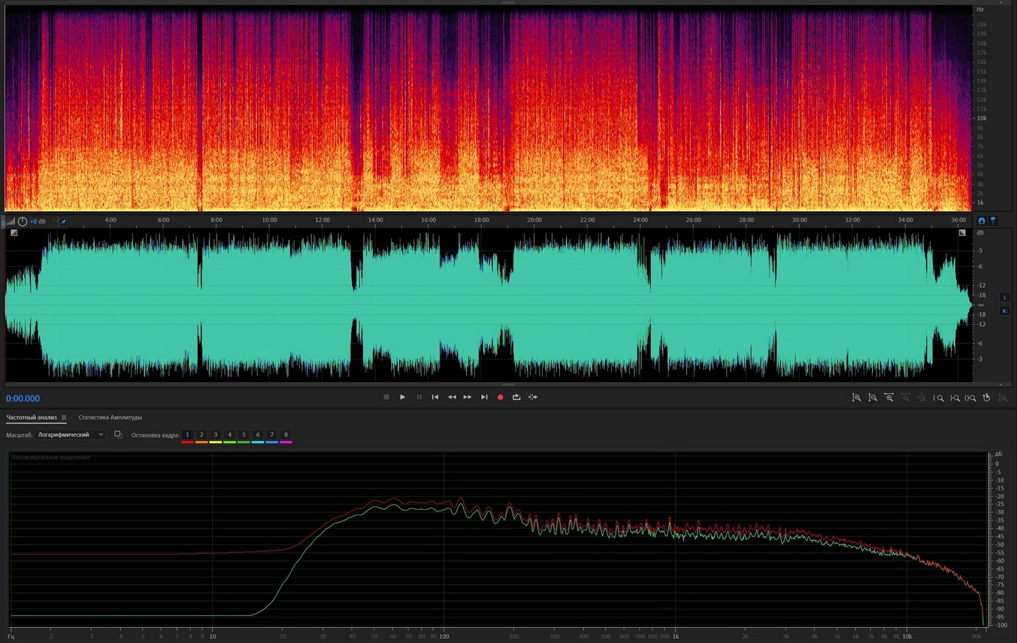Switch to Статистика Амплитуды tab
The height and width of the screenshot is (643, 1017).
[110, 417]
